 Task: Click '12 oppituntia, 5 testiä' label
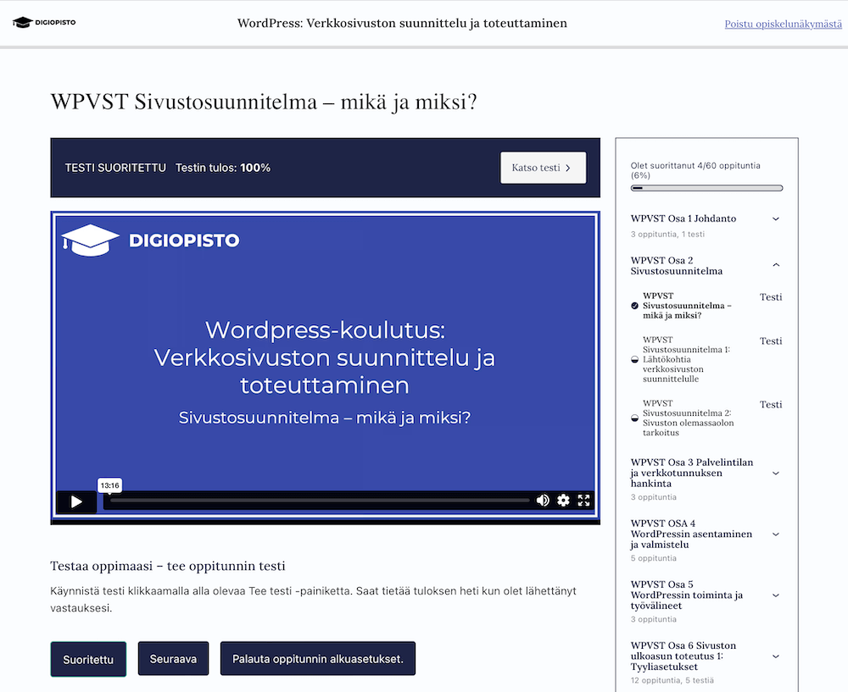click(672, 680)
